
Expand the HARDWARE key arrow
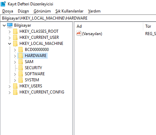(15, 56)
